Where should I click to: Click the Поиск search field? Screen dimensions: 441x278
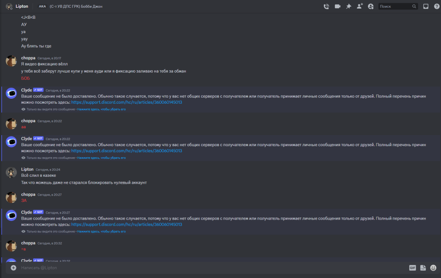pos(395,7)
